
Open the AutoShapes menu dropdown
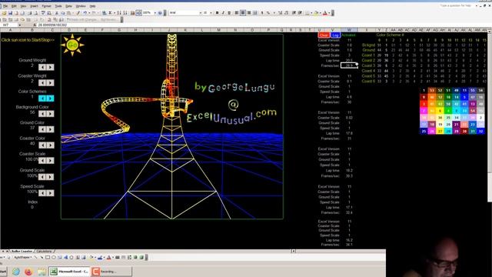pyautogui.click(x=22, y=257)
